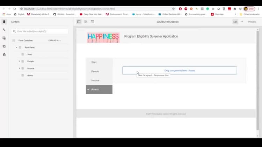Open the Data Sources icon in side rail
This screenshot has width=262, height=147.
[4, 54]
